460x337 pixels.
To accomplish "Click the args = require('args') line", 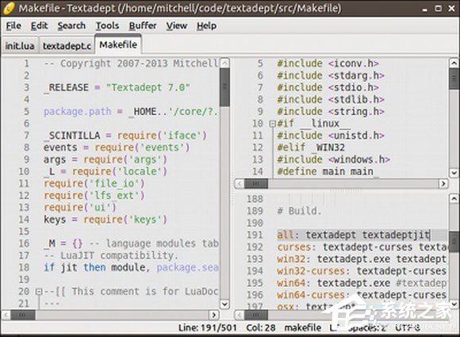I will click(105, 159).
